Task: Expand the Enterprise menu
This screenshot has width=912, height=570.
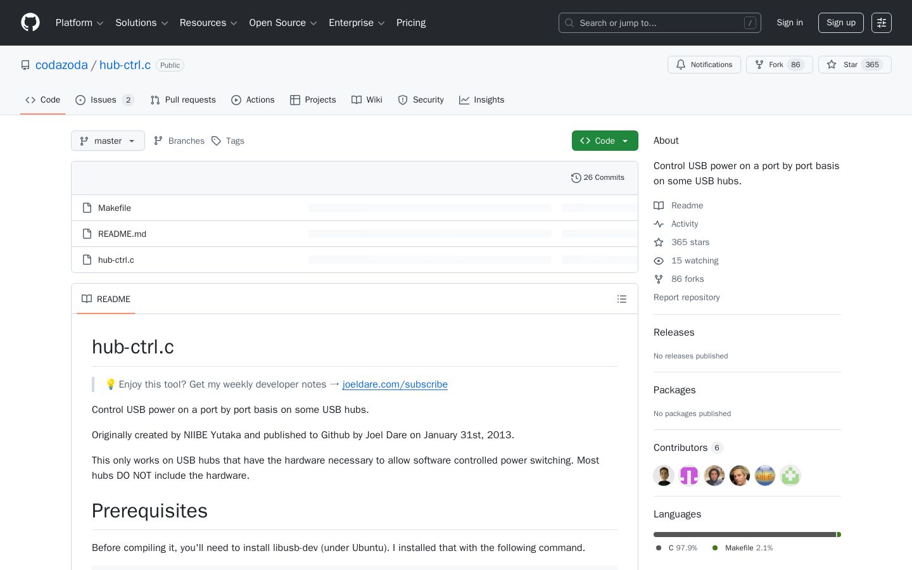Action: pos(357,23)
